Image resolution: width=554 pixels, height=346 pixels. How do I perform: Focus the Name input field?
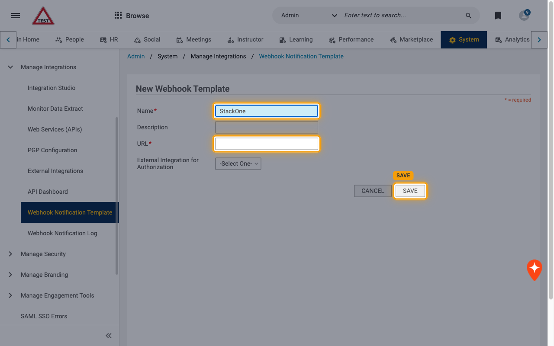click(x=267, y=111)
